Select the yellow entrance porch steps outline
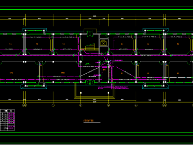 (94, 91)
